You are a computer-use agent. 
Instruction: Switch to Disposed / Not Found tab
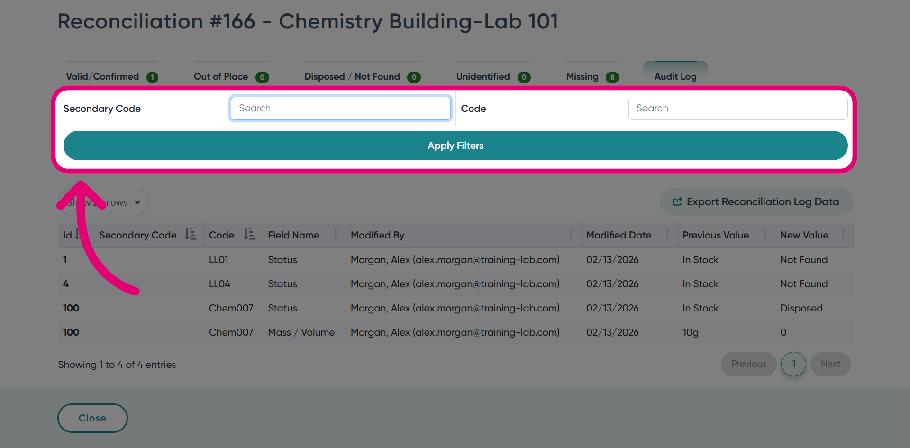pyautogui.click(x=363, y=76)
